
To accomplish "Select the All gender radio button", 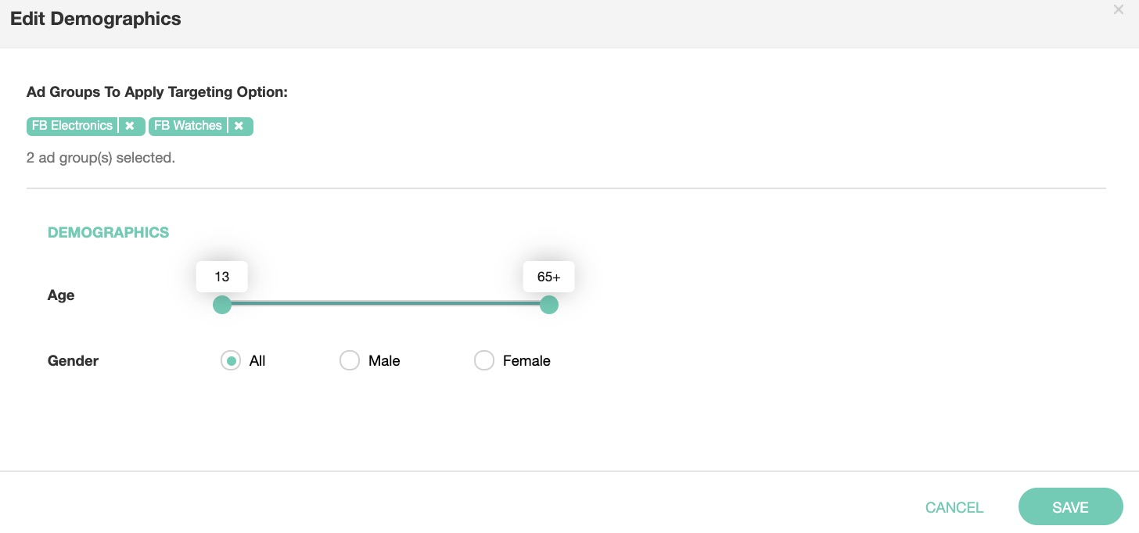I will (x=231, y=360).
